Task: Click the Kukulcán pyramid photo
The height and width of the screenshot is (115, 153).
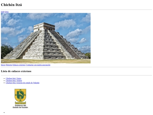Action: click(x=46, y=38)
